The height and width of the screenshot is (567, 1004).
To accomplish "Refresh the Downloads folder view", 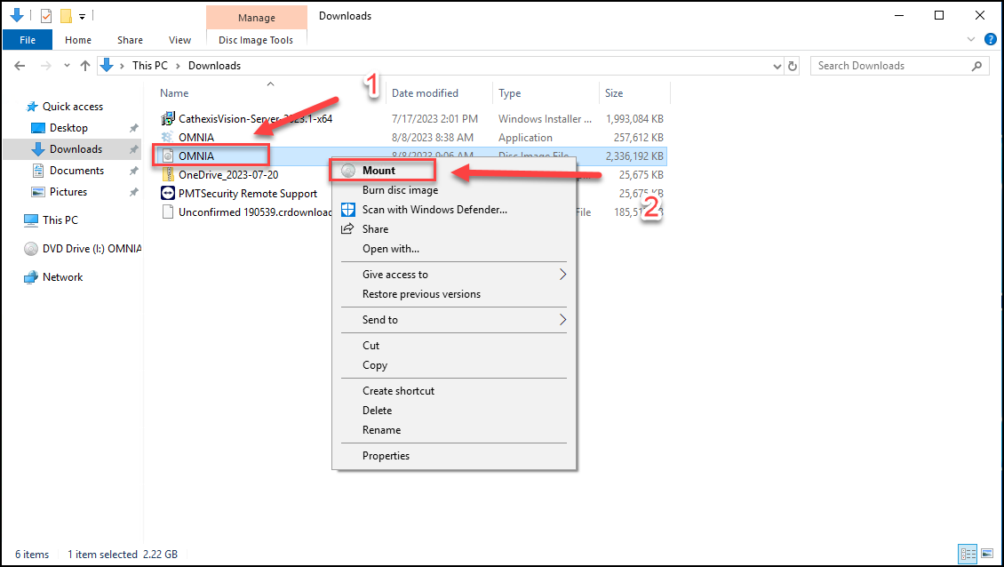I will (x=792, y=66).
